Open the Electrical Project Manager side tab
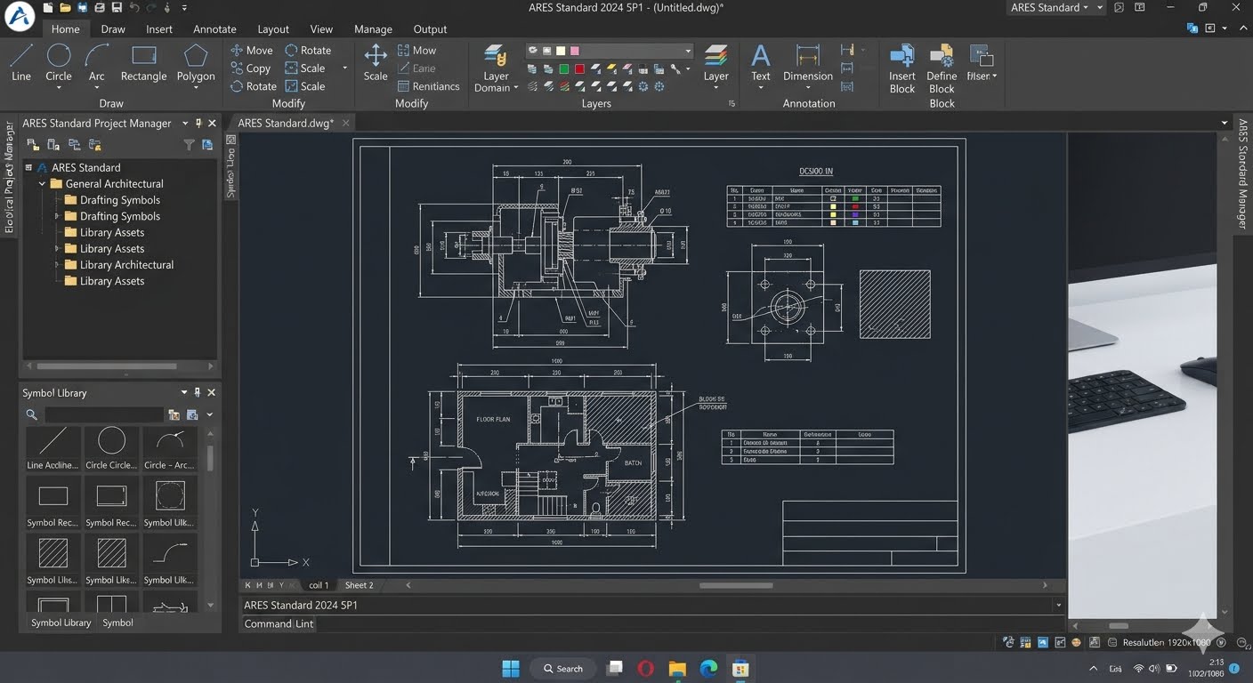The height and width of the screenshot is (683, 1253). coord(10,177)
